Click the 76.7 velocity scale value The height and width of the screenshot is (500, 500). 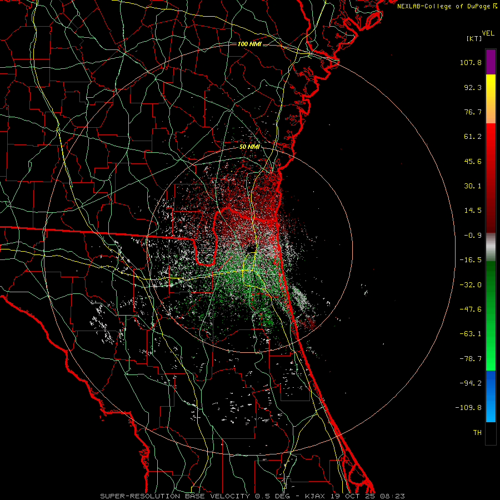473,112
